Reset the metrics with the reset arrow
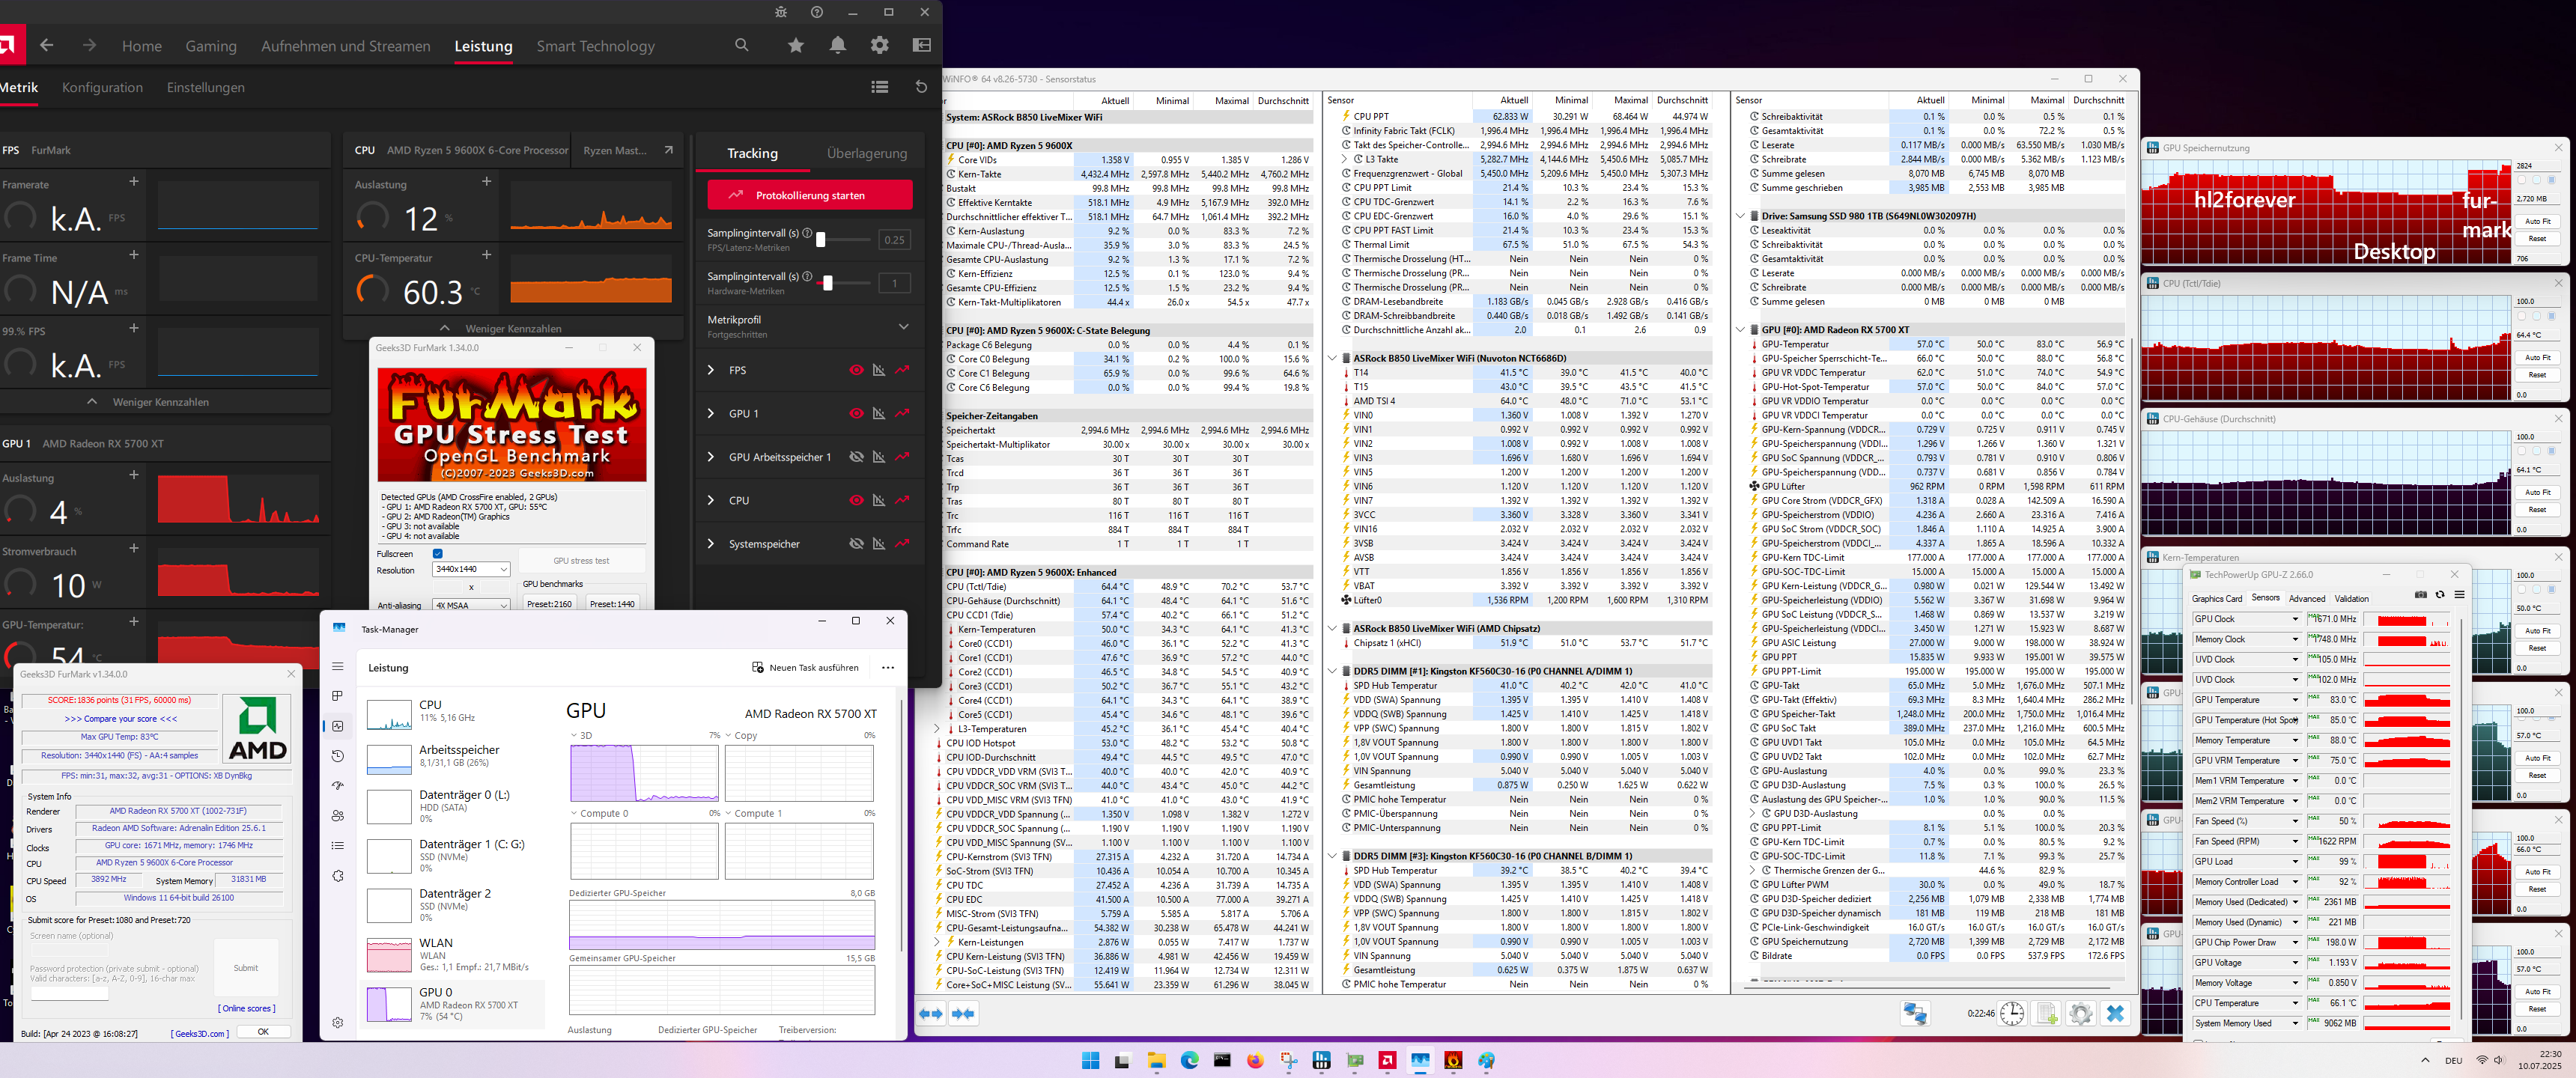 (921, 87)
